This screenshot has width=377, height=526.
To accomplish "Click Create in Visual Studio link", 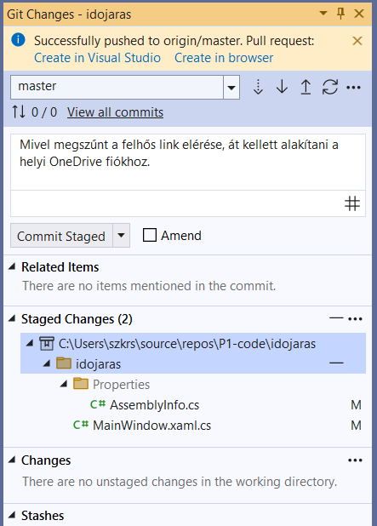I will tap(97, 58).
